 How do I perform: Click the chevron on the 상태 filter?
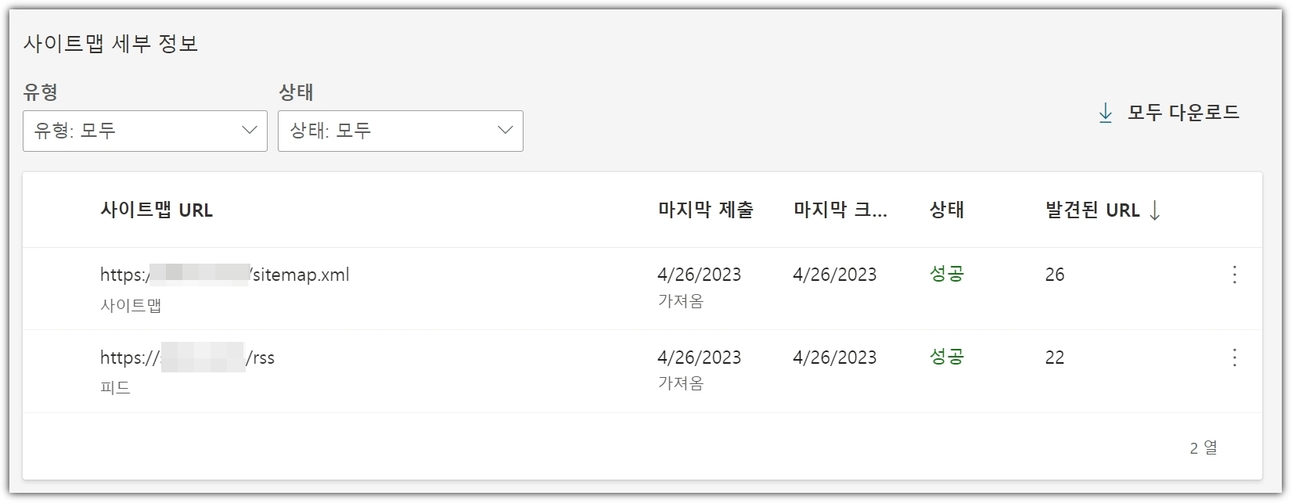pyautogui.click(x=505, y=131)
